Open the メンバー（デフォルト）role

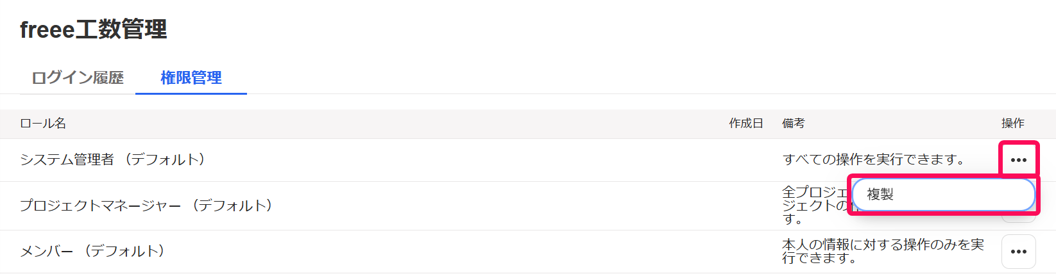coord(93,251)
